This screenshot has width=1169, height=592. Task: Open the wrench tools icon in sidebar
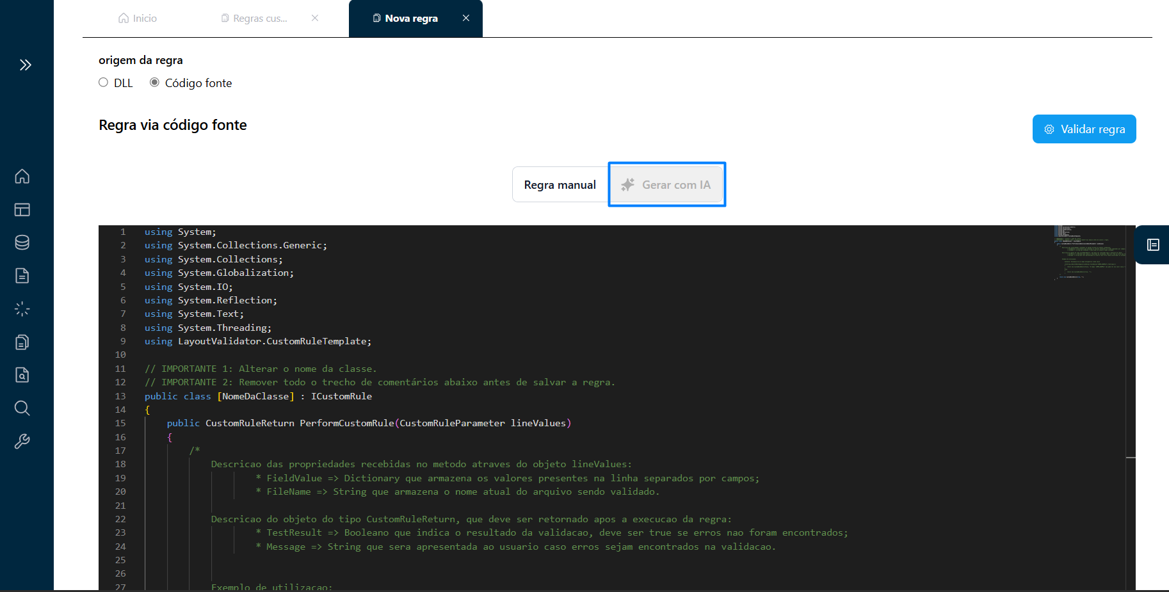point(22,442)
